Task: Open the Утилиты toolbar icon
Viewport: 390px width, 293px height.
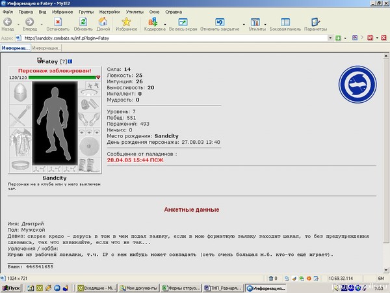Action: (x=255, y=22)
